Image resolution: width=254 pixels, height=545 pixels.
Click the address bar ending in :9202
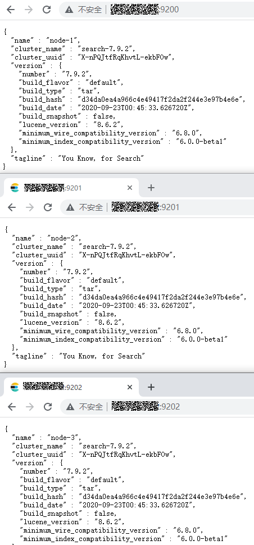(x=157, y=407)
